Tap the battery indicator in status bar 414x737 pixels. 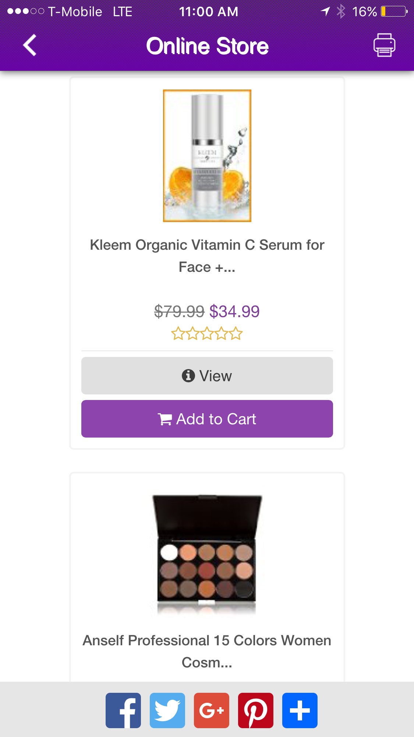pyautogui.click(x=394, y=11)
